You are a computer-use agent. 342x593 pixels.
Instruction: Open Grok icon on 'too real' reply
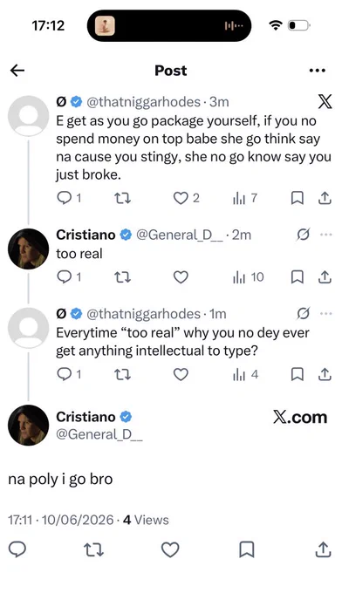[304, 235]
